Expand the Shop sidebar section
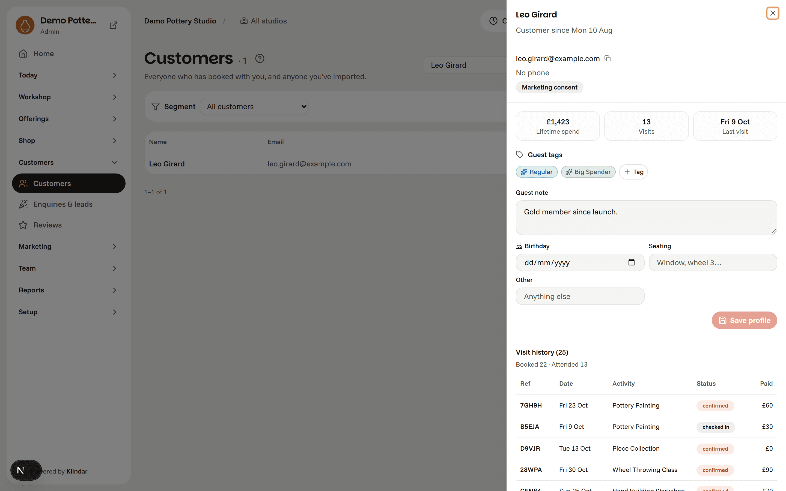 [x=69, y=140]
